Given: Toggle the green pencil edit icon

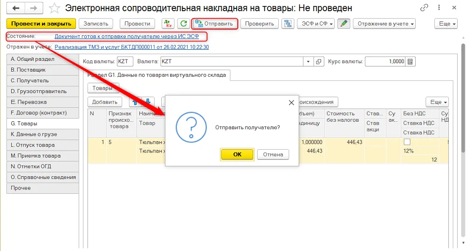Looking at the screenshot, I should [x=344, y=24].
